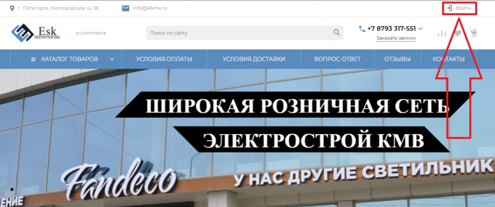
Task: Select the banner slider dot indicator
Action: click(12, 190)
